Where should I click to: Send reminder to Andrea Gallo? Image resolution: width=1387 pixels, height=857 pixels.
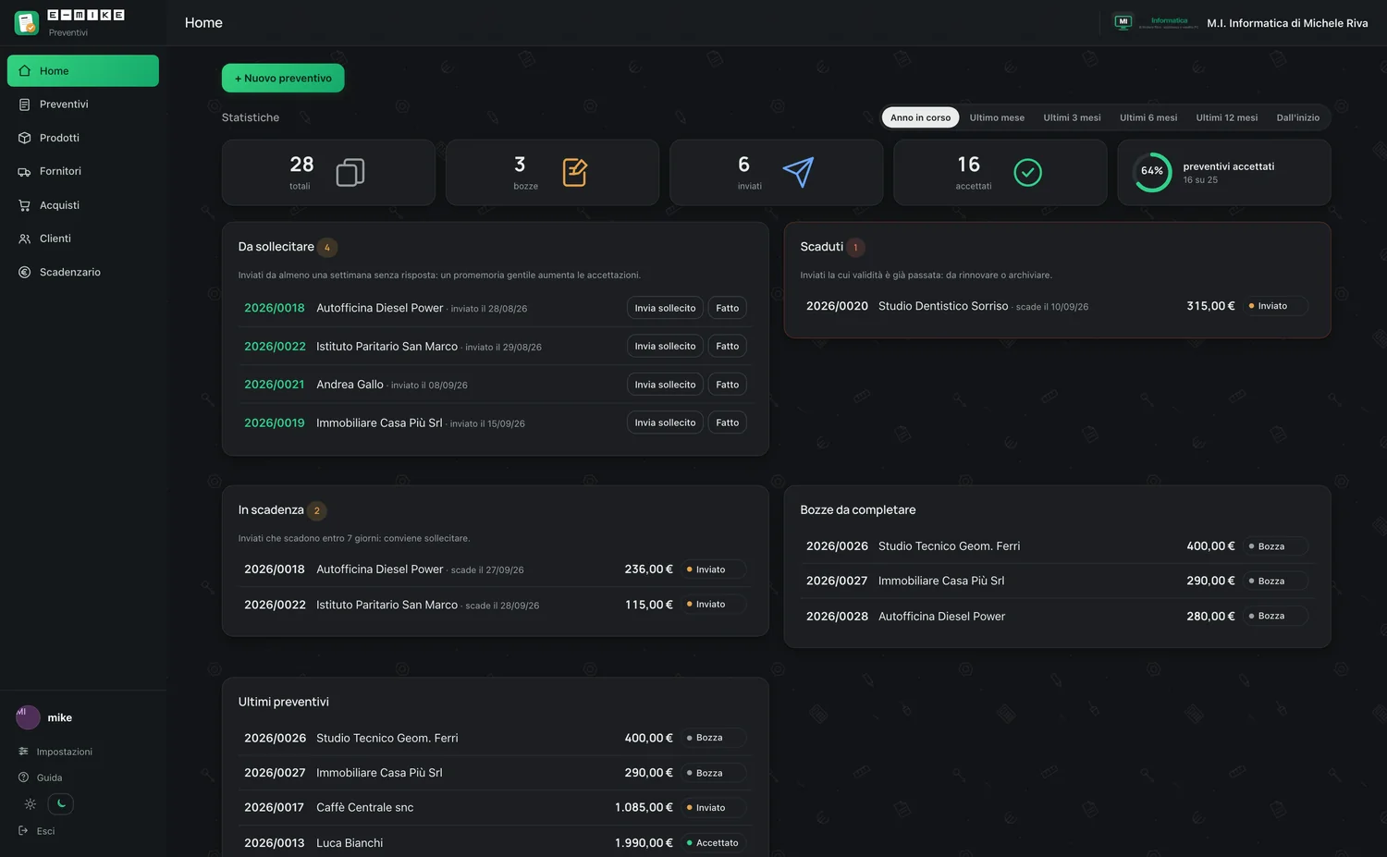665,385
